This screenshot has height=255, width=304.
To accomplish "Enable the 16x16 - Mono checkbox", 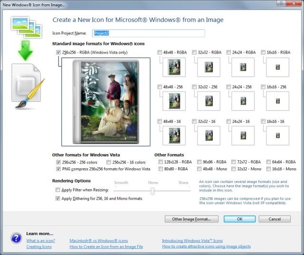I will point(268,169).
